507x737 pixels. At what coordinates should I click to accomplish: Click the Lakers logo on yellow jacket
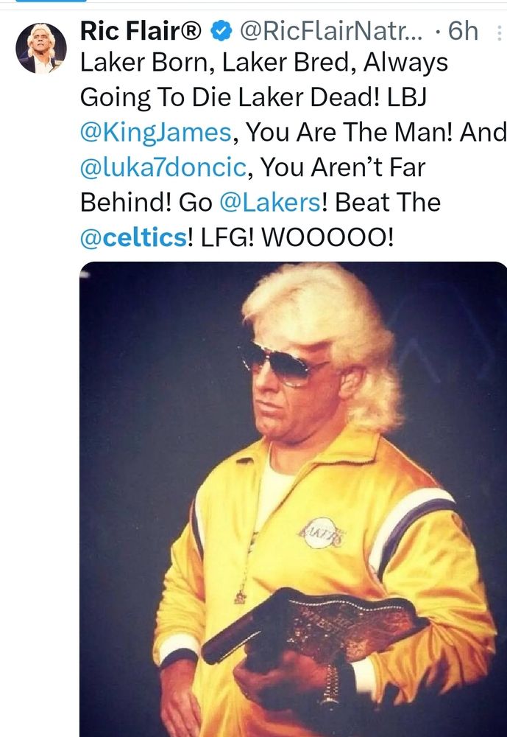pyautogui.click(x=321, y=534)
